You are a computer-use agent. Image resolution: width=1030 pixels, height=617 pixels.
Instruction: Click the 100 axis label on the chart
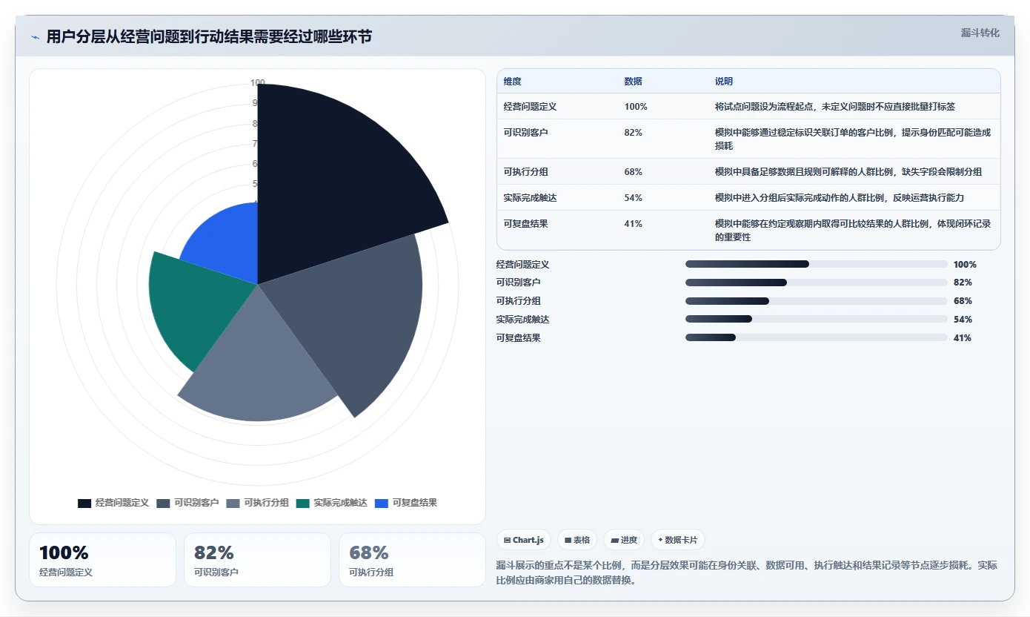click(x=257, y=83)
